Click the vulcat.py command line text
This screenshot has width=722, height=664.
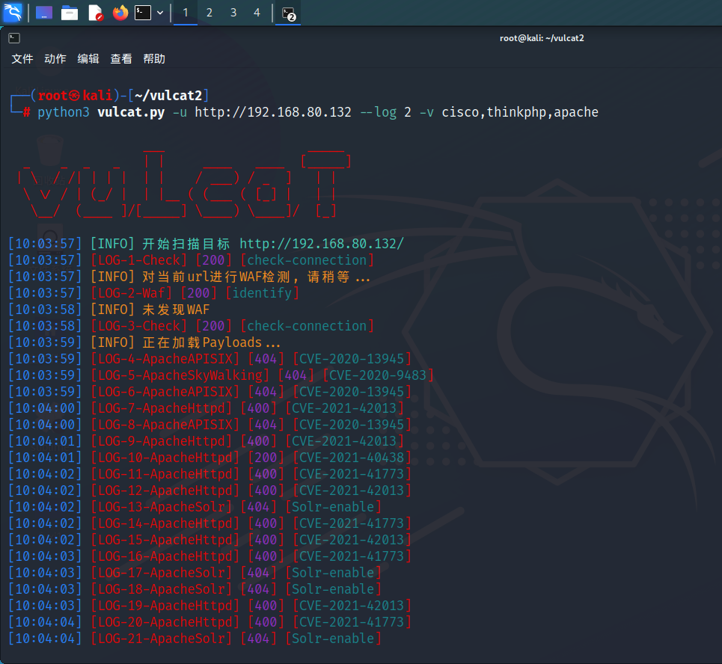pos(131,112)
